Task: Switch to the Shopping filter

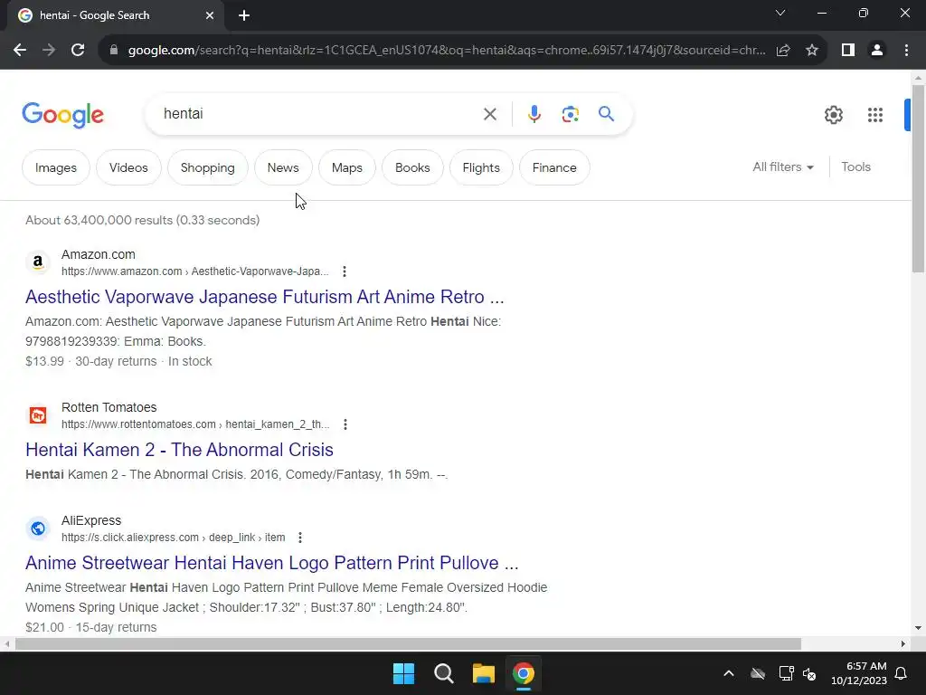Action: coord(207,167)
